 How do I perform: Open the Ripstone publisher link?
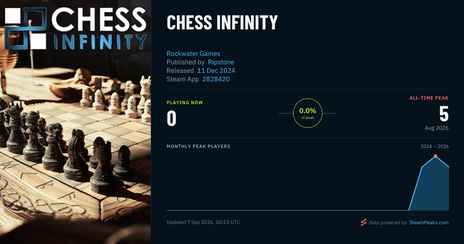point(221,62)
